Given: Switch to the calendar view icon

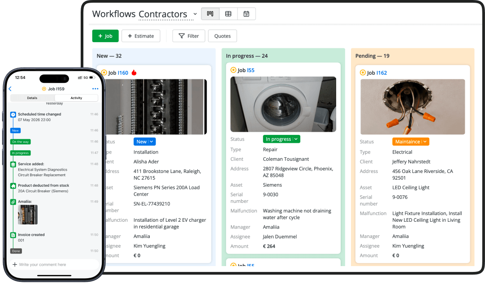Looking at the screenshot, I should tap(246, 13).
